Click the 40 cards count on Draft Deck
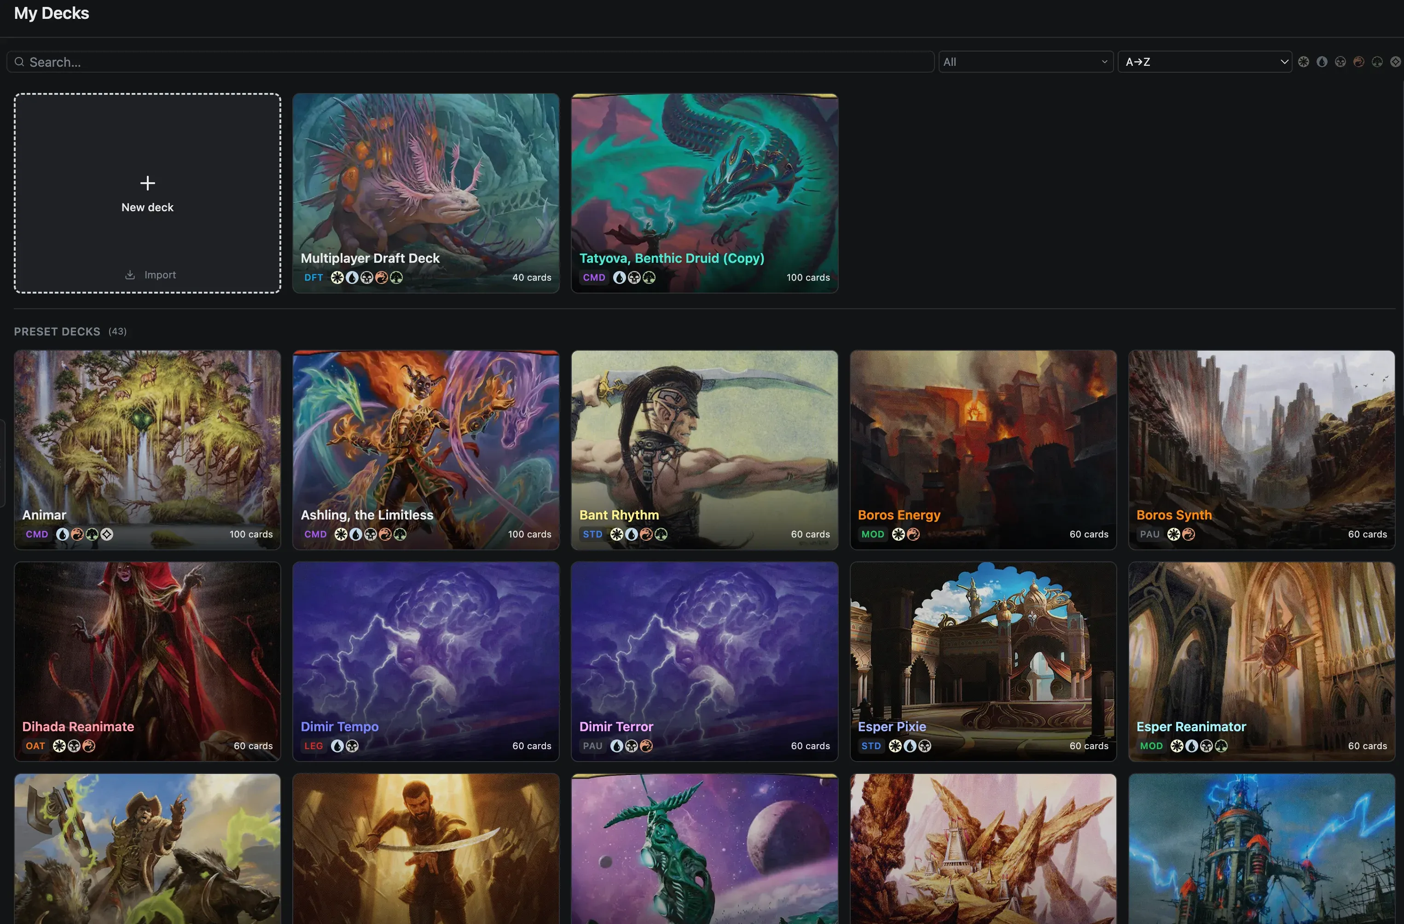 [532, 277]
